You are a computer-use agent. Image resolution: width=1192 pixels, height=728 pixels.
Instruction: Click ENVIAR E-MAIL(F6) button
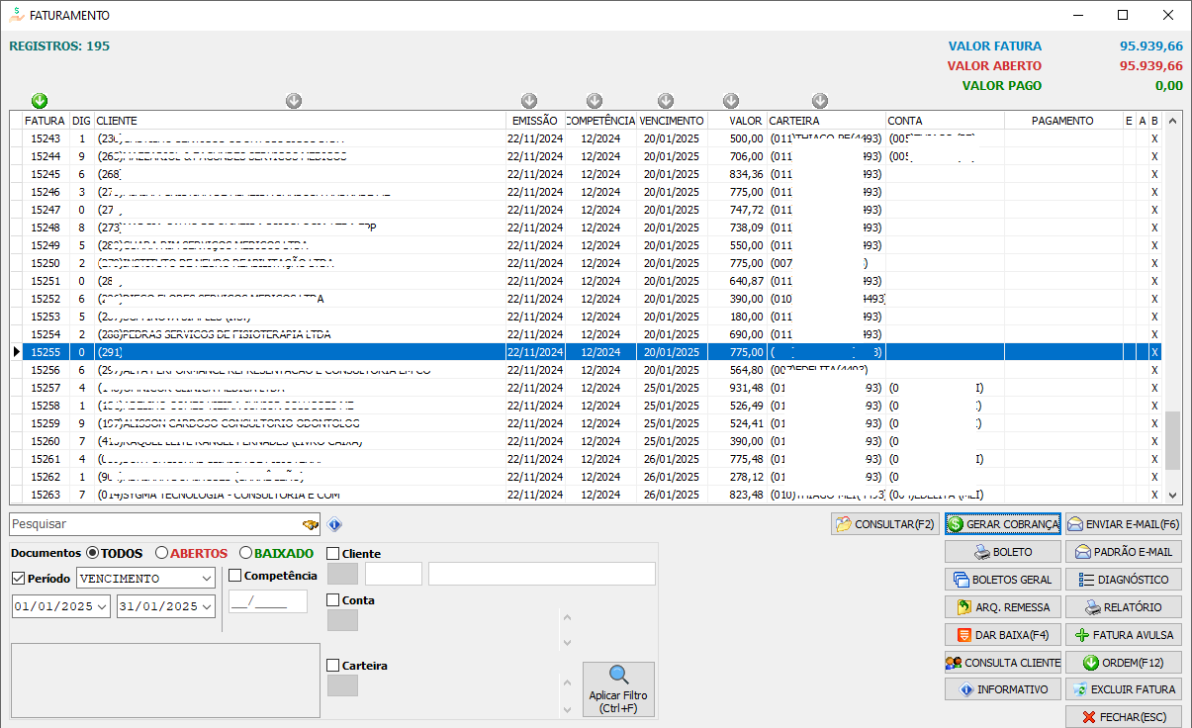(1123, 524)
